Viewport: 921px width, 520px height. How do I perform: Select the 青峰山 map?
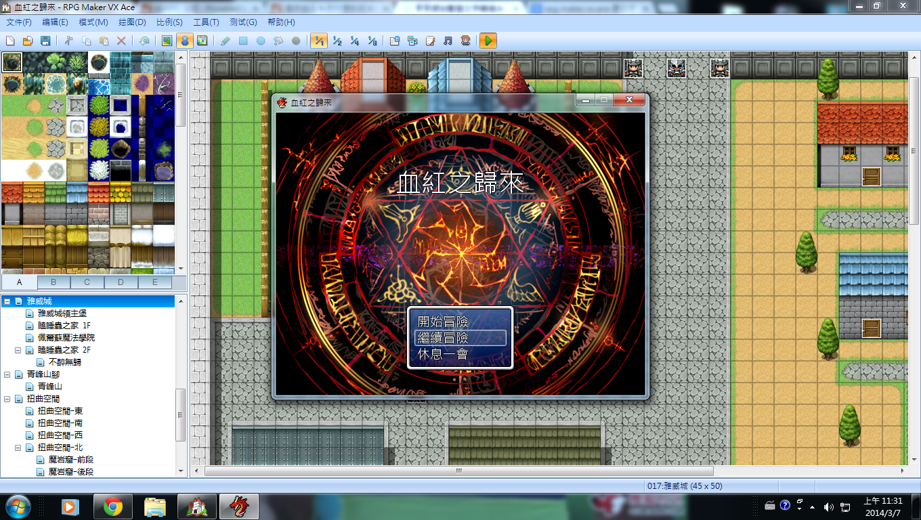pos(50,387)
